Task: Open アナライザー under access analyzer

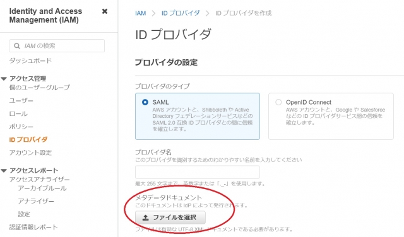Action: point(36,201)
